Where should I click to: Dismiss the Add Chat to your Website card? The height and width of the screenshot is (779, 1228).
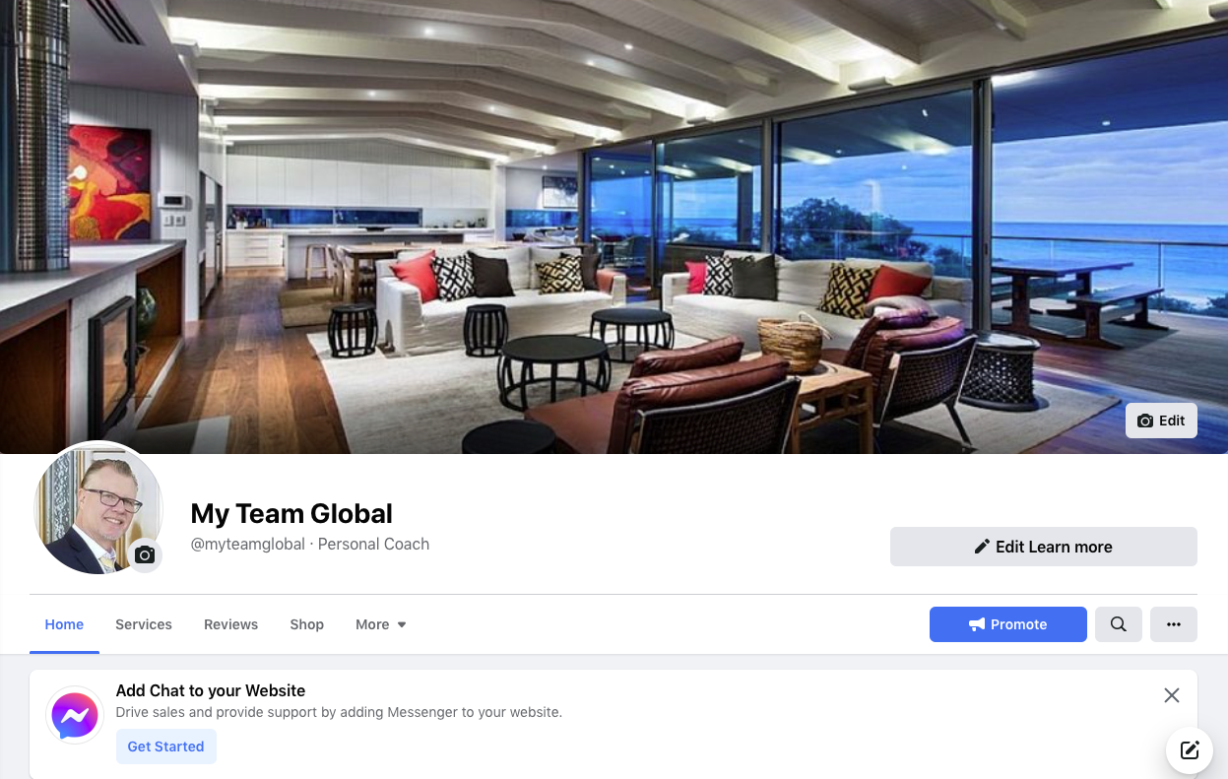(x=1172, y=695)
